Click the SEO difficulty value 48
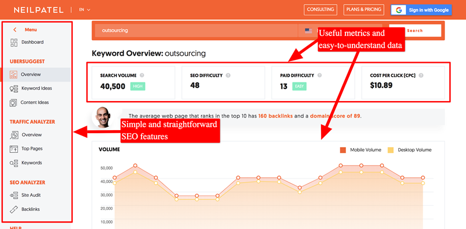The image size is (466, 229). point(195,85)
